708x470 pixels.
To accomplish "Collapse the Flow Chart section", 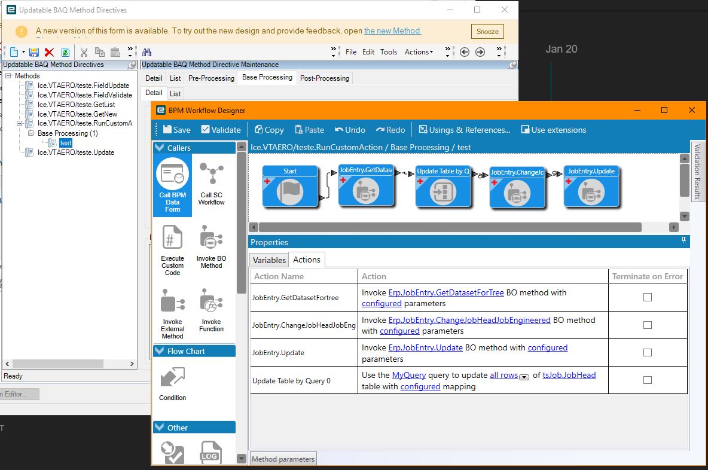I will [159, 351].
